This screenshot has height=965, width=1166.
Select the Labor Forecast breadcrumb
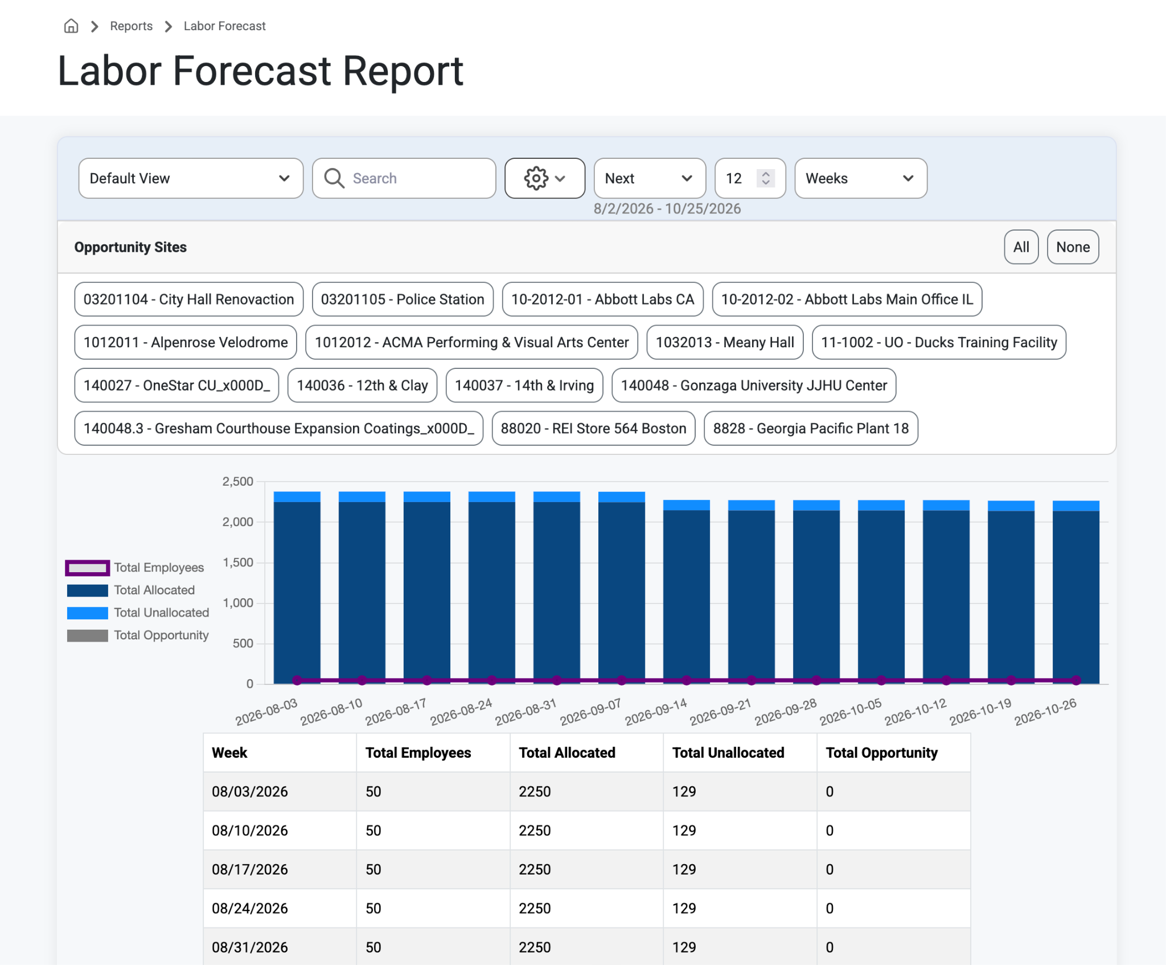pyautogui.click(x=224, y=26)
